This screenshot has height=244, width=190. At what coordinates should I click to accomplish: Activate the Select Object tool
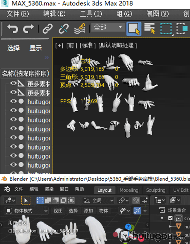134,29
